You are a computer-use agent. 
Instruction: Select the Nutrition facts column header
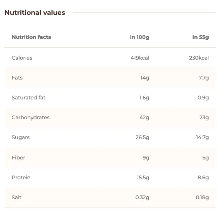31,37
